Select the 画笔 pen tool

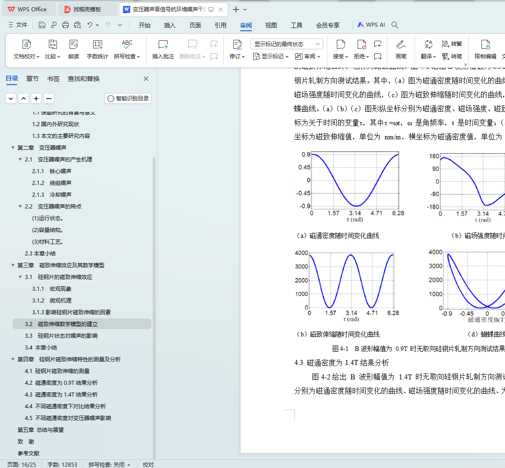tap(401, 49)
